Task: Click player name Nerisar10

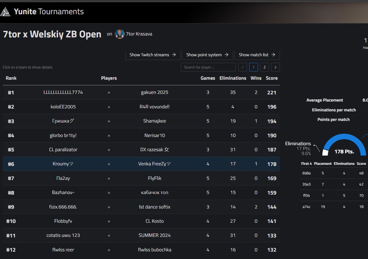Action: coord(155,135)
